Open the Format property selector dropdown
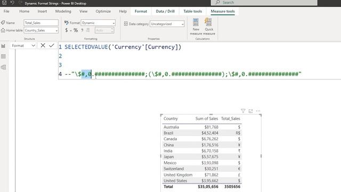Screen dimensions: 341x192 click(x=23, y=45)
